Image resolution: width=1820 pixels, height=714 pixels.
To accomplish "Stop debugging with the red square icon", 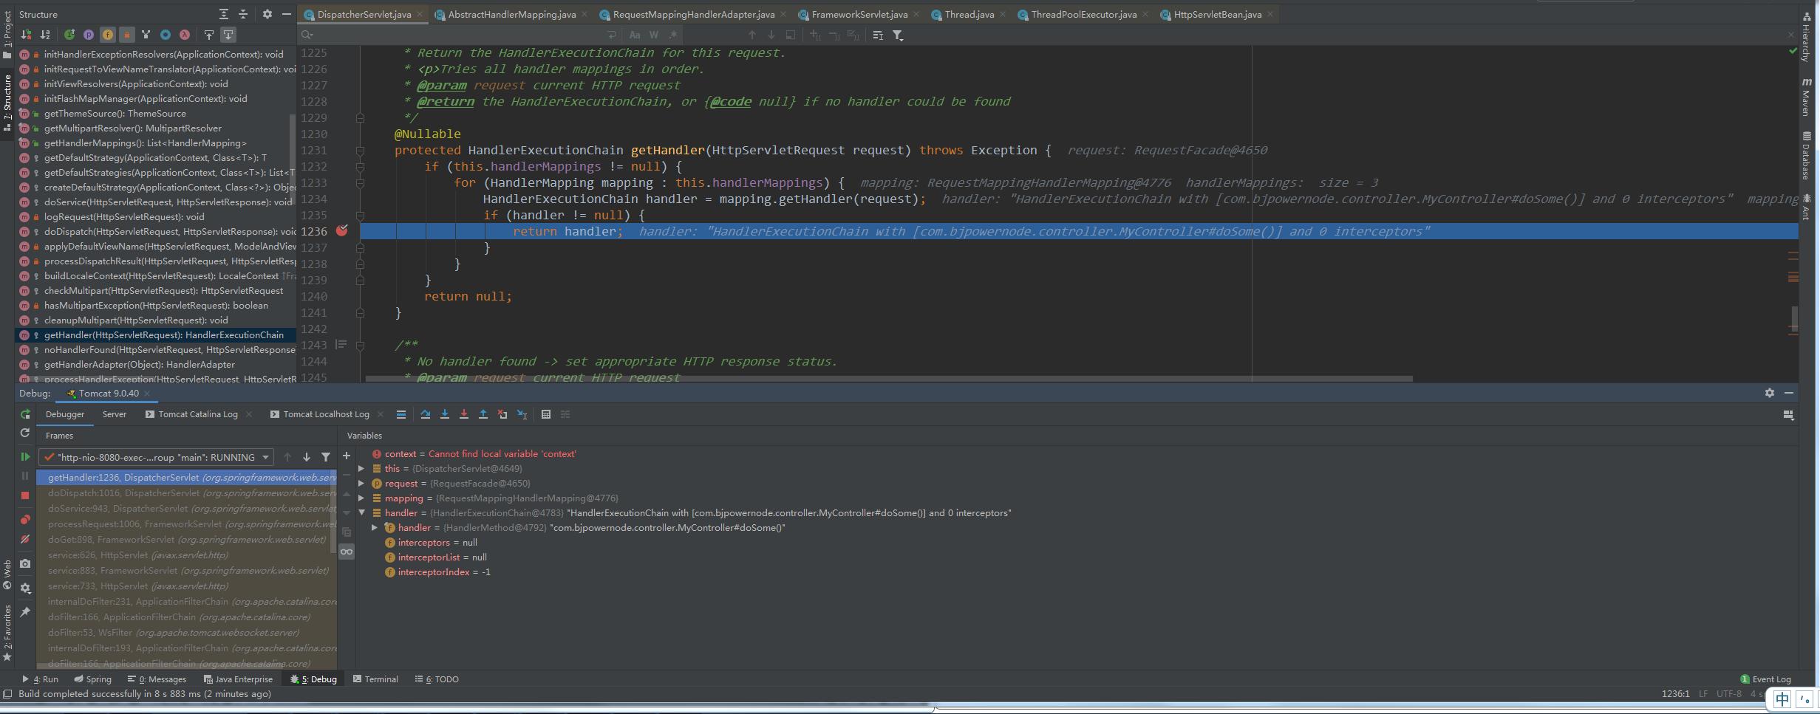I will click(x=25, y=495).
